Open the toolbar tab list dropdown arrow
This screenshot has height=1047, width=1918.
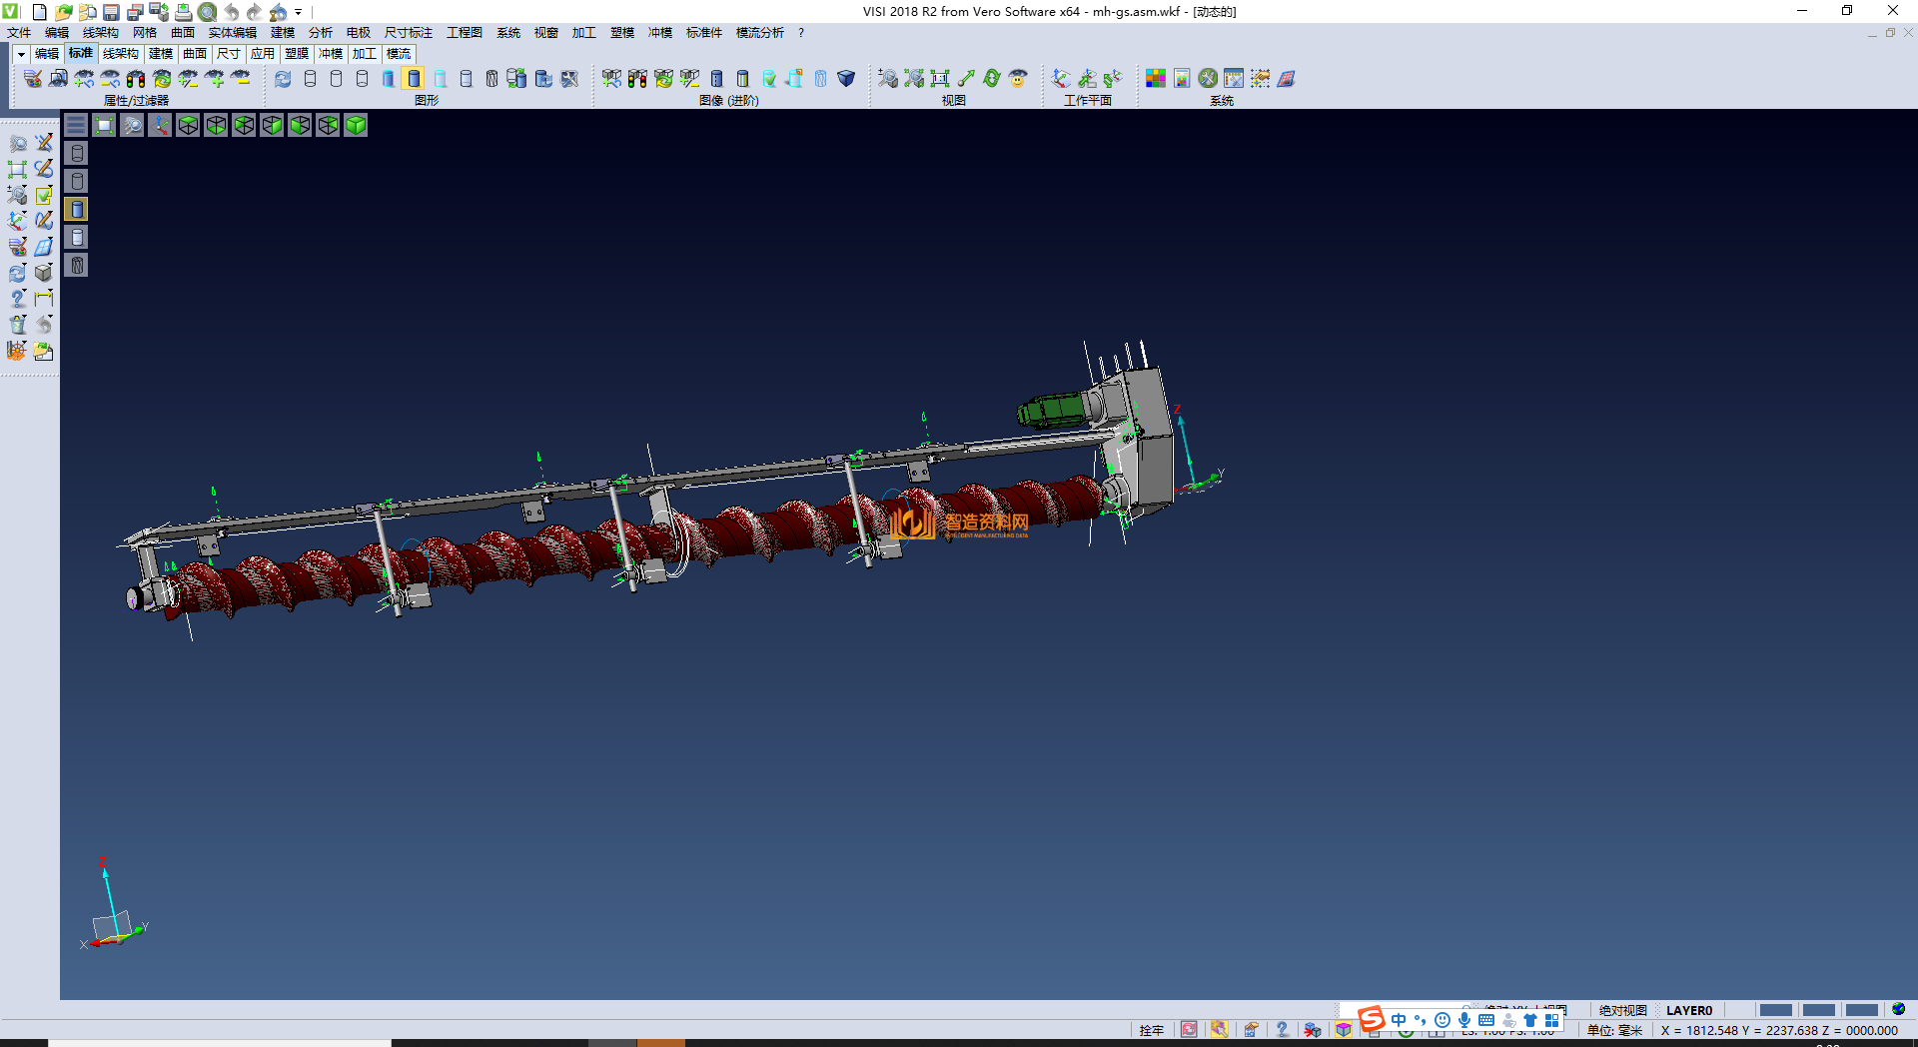click(x=21, y=54)
